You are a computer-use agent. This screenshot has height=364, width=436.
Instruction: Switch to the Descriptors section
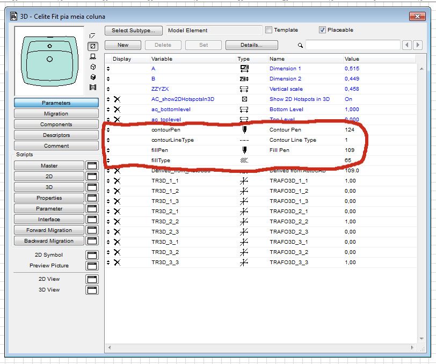[x=56, y=135]
